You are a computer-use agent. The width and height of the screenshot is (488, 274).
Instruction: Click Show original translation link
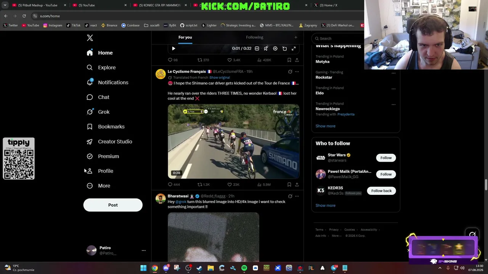(220, 78)
